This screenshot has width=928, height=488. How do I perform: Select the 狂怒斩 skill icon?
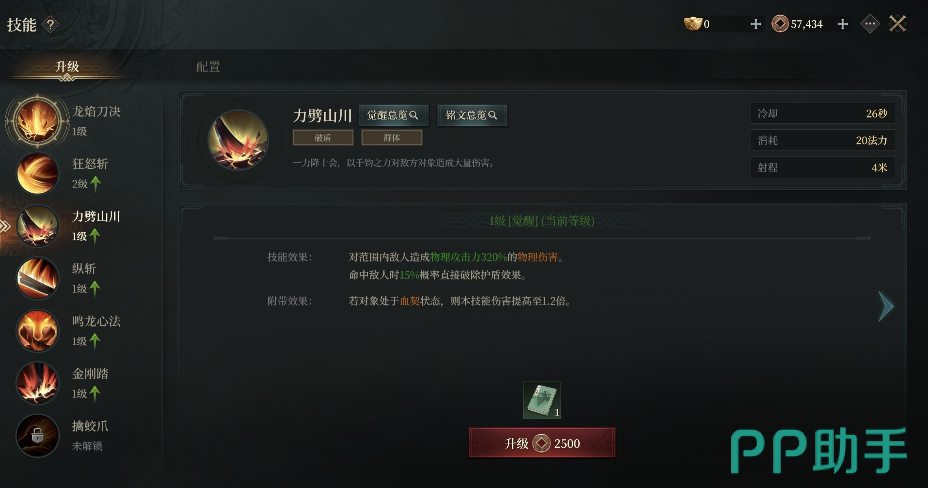[x=37, y=174]
